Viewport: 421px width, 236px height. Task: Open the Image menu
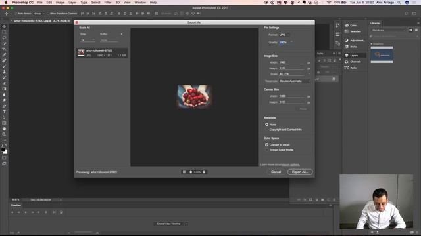[x=60, y=3]
